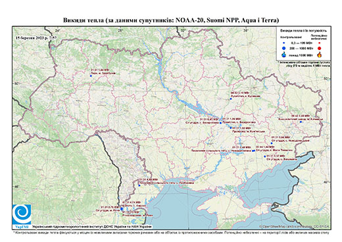Viewport: 342px width, 242px height.
Task: Click the map title about NOAA-20 satellites
Action: [171, 20]
